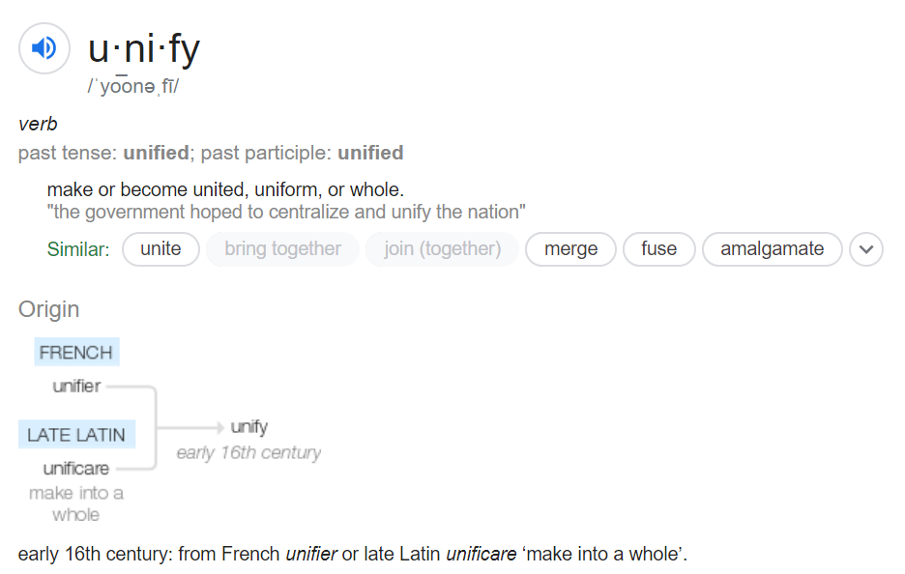This screenshot has height=574, width=905.
Task: Click the FRENCH label in origin diagram
Action: click(76, 353)
